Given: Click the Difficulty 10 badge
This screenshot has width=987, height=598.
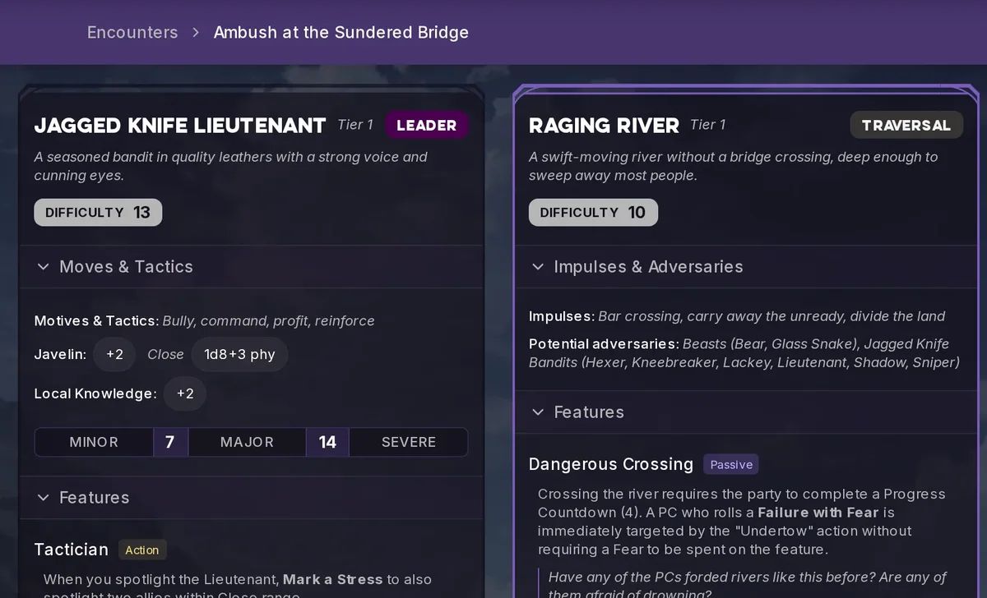Looking at the screenshot, I should pos(593,212).
